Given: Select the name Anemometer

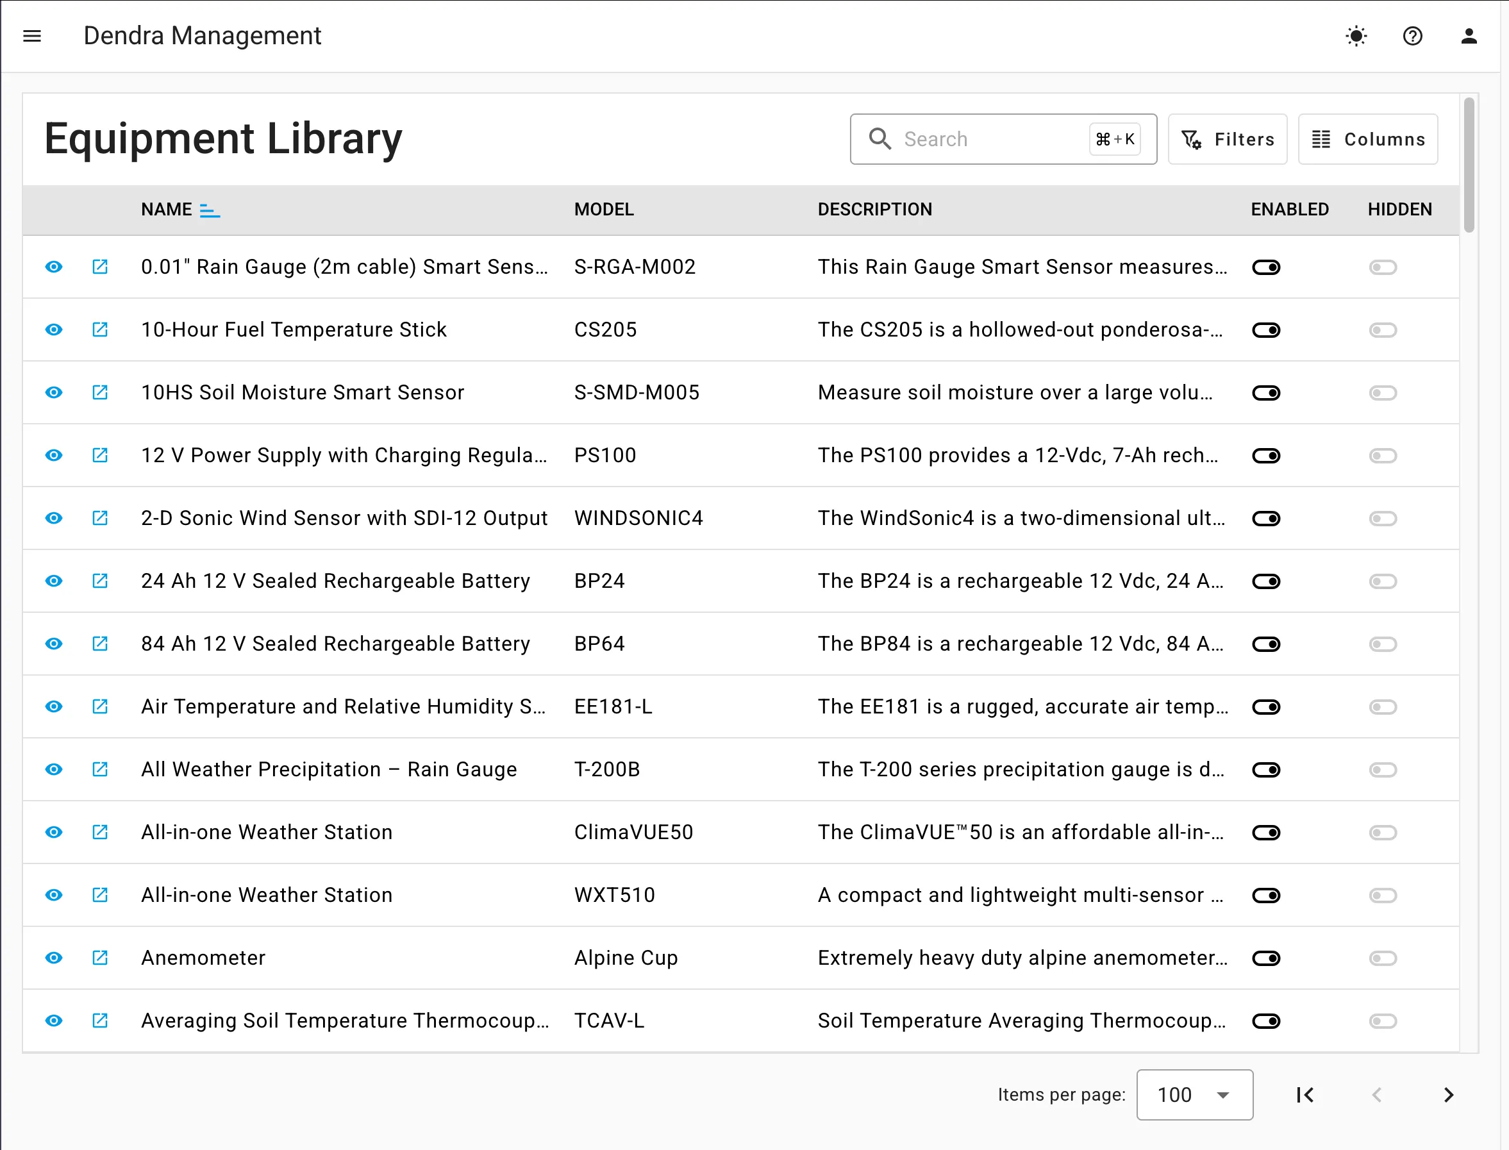Looking at the screenshot, I should pyautogui.click(x=203, y=958).
